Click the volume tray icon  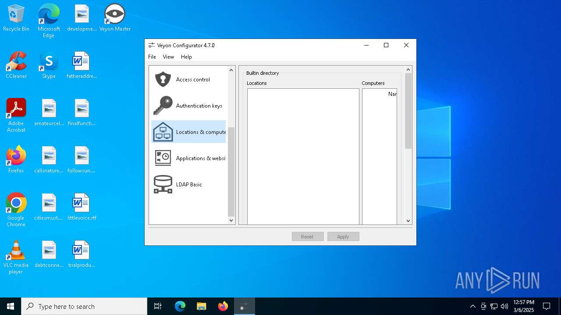[x=504, y=306]
